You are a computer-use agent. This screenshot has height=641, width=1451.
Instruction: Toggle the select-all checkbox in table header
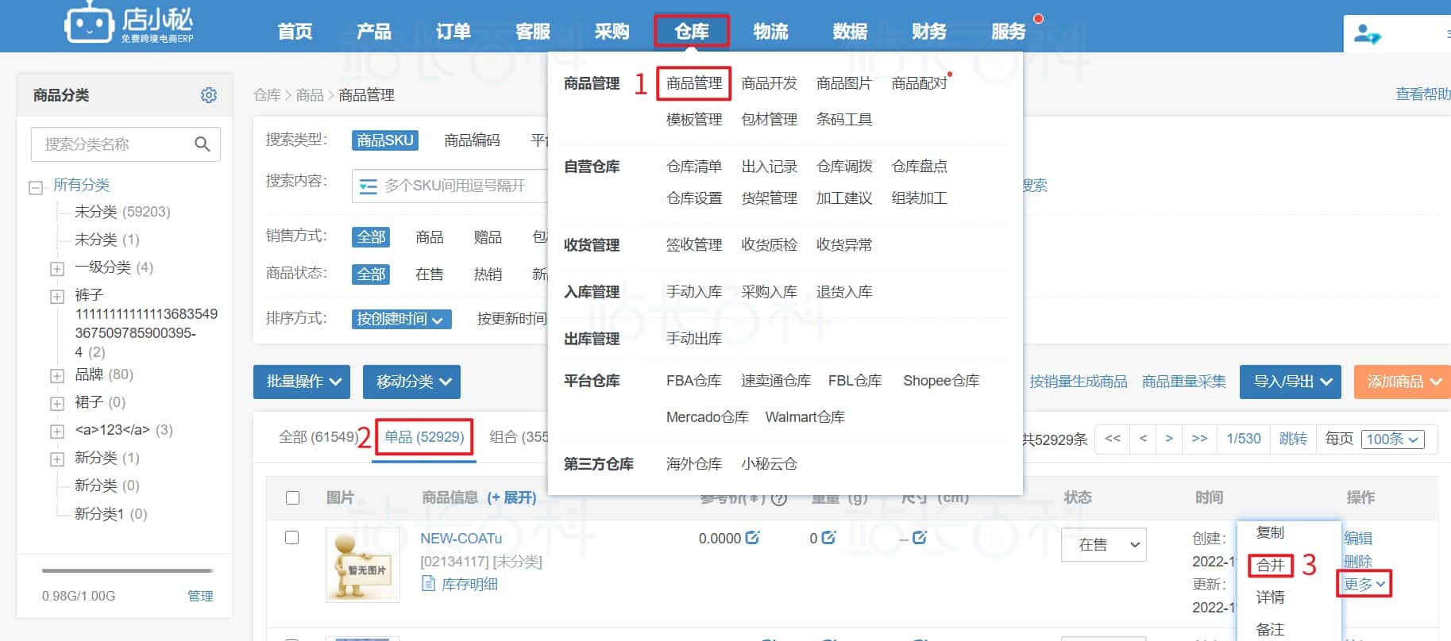(x=292, y=497)
